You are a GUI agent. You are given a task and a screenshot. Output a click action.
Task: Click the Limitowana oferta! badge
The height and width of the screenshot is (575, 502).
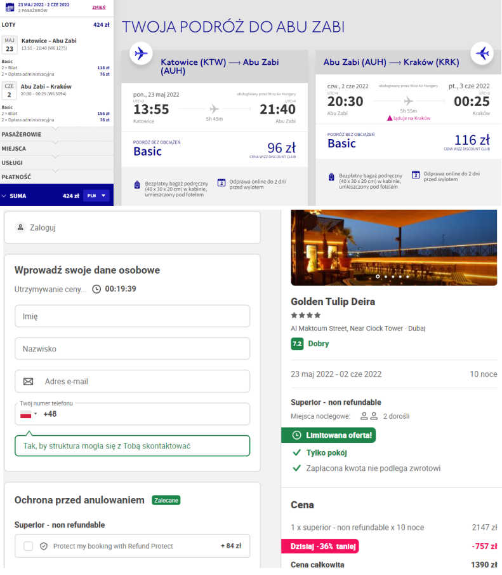coord(328,435)
